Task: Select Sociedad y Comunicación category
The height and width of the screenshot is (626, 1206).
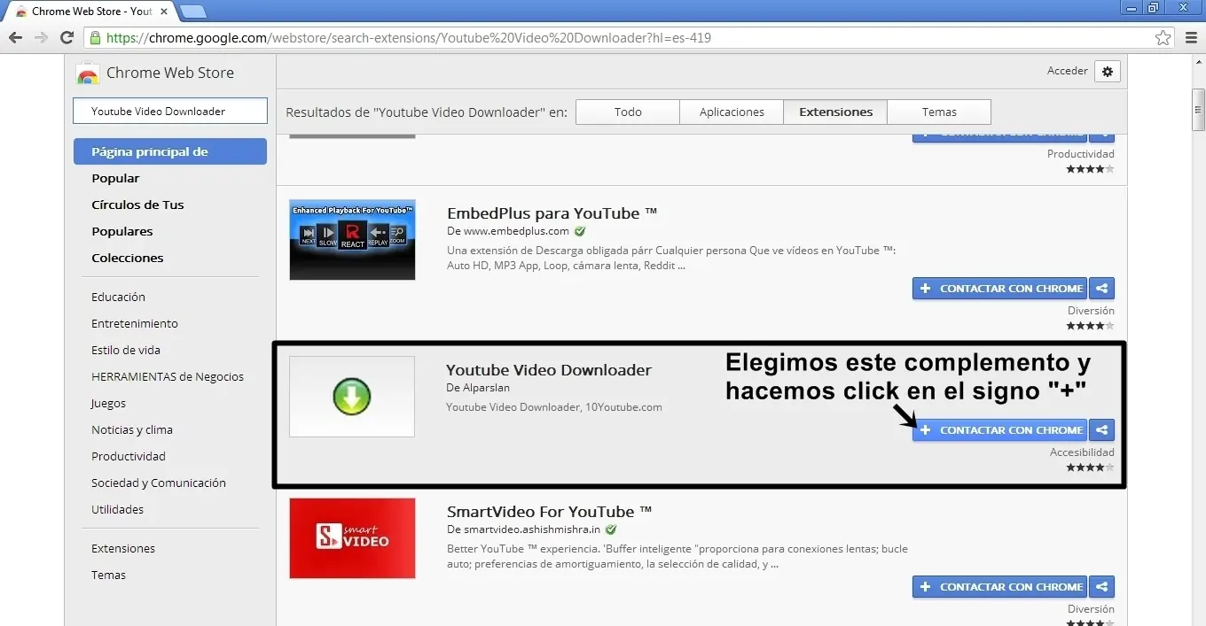Action: [159, 483]
